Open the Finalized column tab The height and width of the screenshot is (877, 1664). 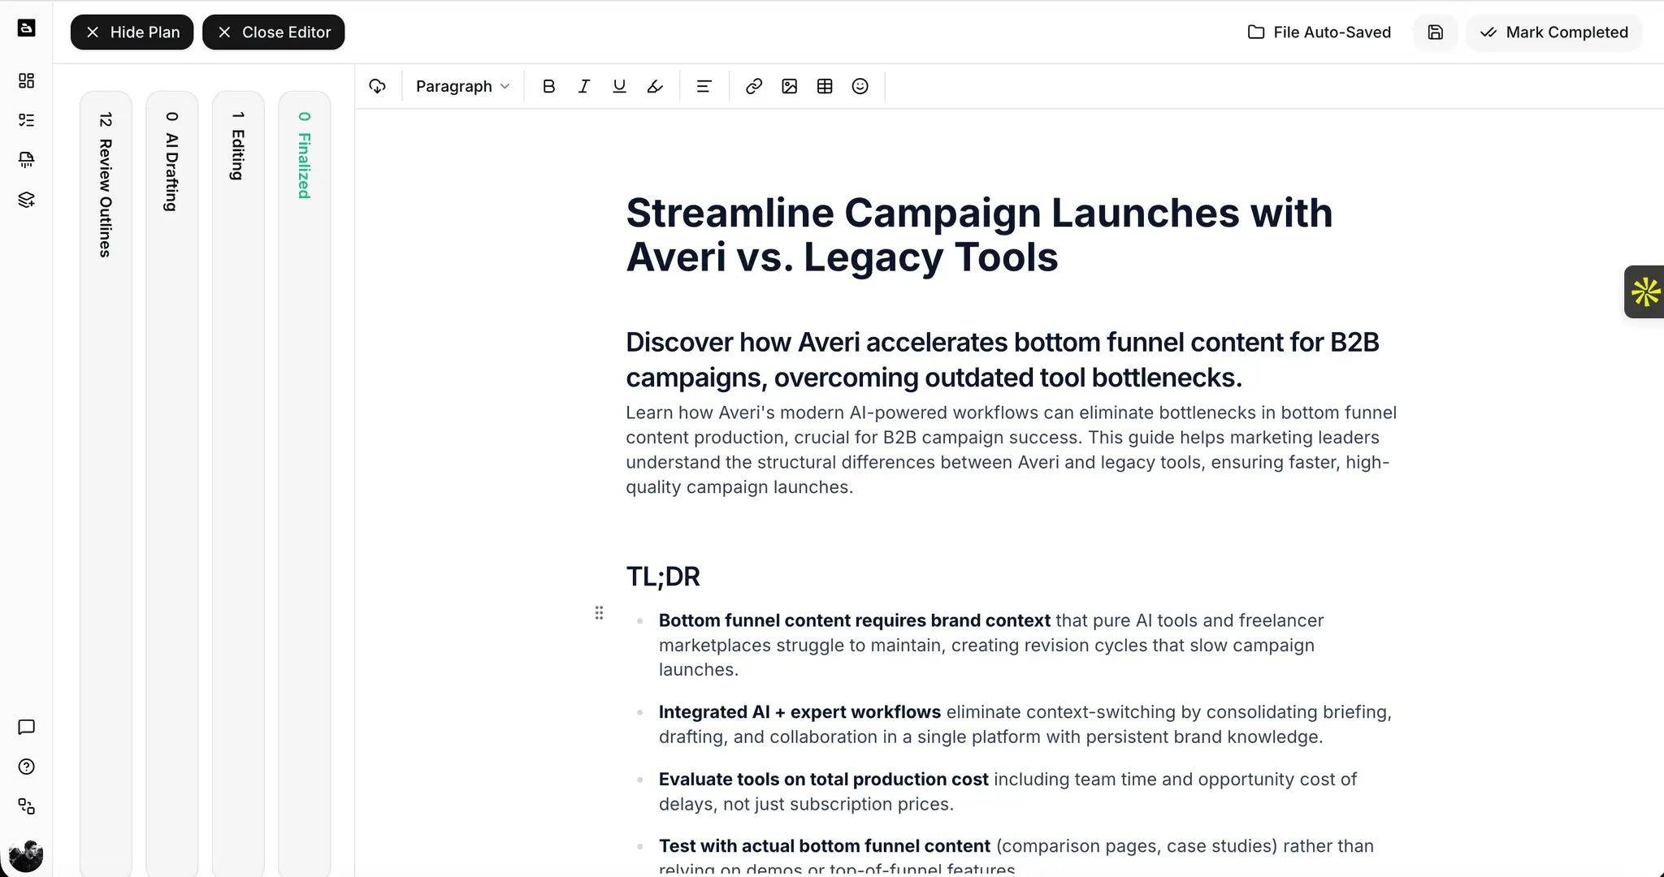click(x=304, y=155)
